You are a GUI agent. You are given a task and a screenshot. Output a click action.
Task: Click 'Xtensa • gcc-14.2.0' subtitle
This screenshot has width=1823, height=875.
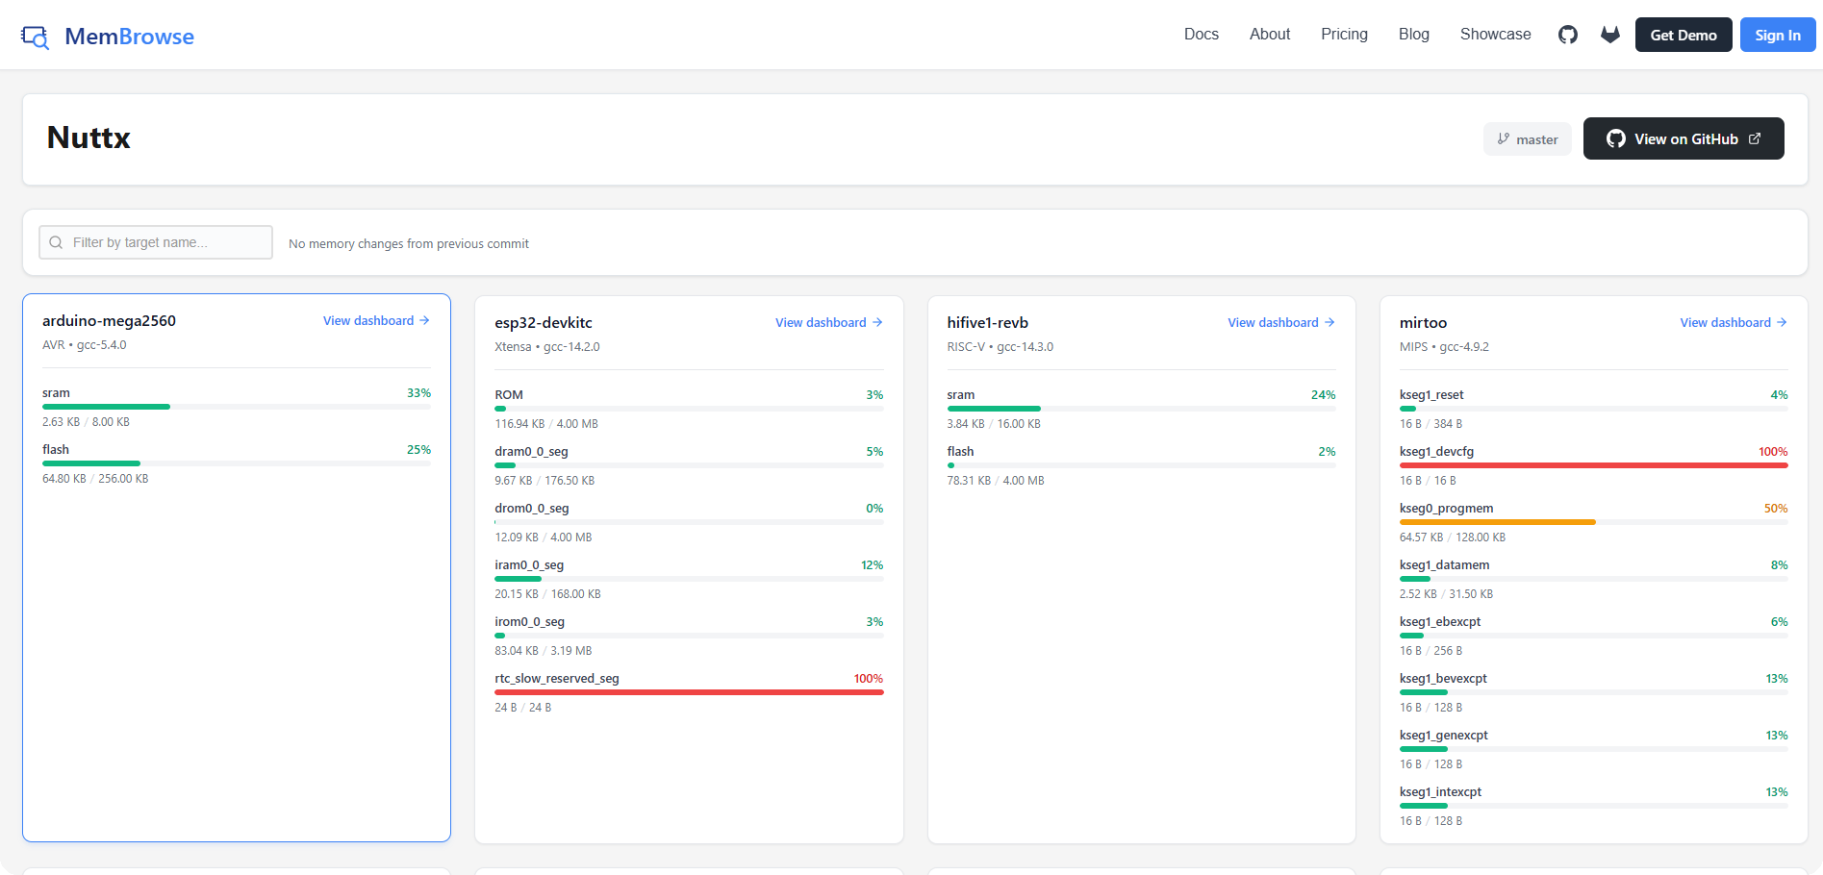point(547,346)
